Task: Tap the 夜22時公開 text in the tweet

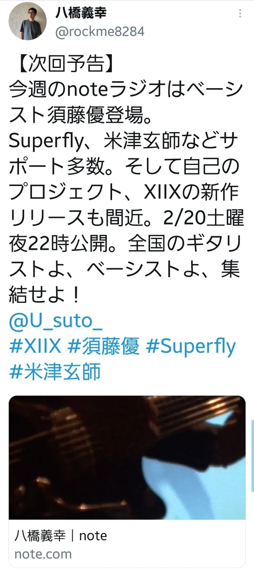Action: pyautogui.click(x=62, y=243)
